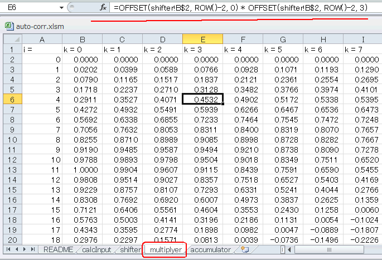382x260 pixels.
Task: Click the previous sheet navigation arrow
Action: tap(17, 249)
